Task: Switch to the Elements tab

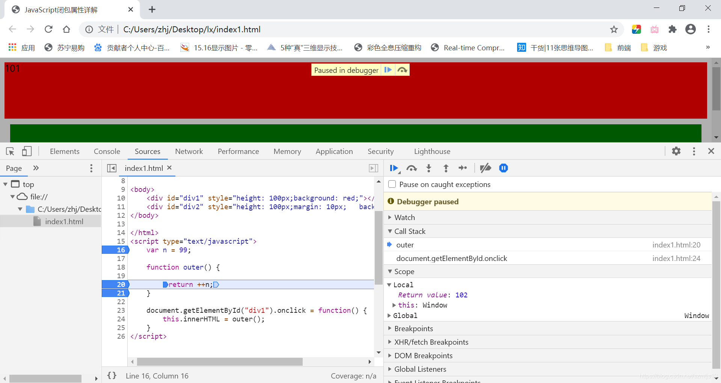Action: (65, 151)
